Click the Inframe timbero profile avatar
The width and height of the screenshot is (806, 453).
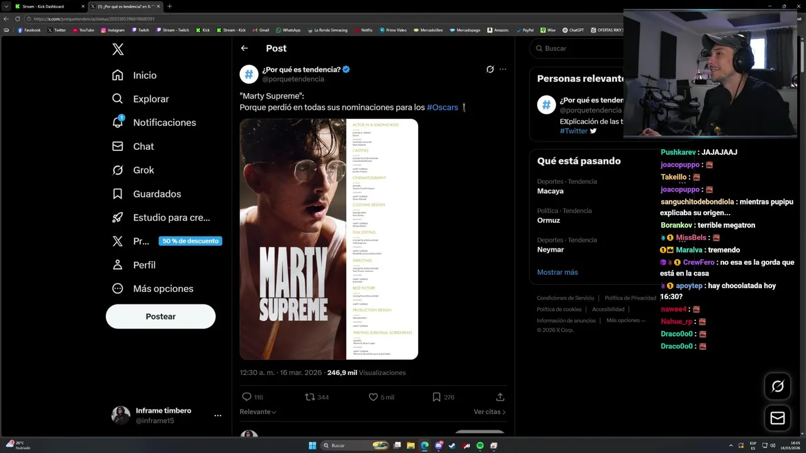coord(121,415)
